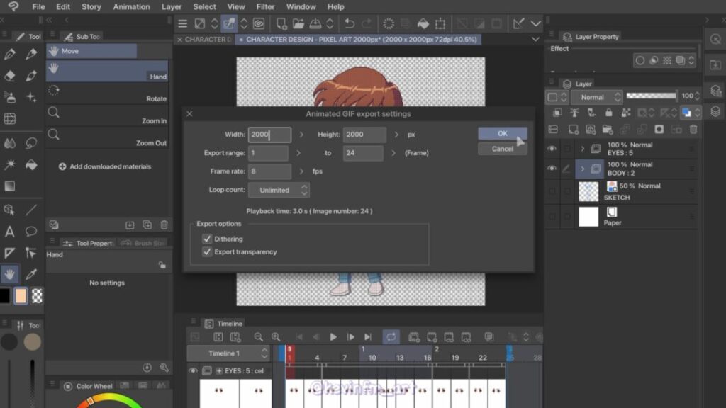Viewport: 726px width, 408px height.
Task: Delete layer using the trash icon
Action: (693, 130)
